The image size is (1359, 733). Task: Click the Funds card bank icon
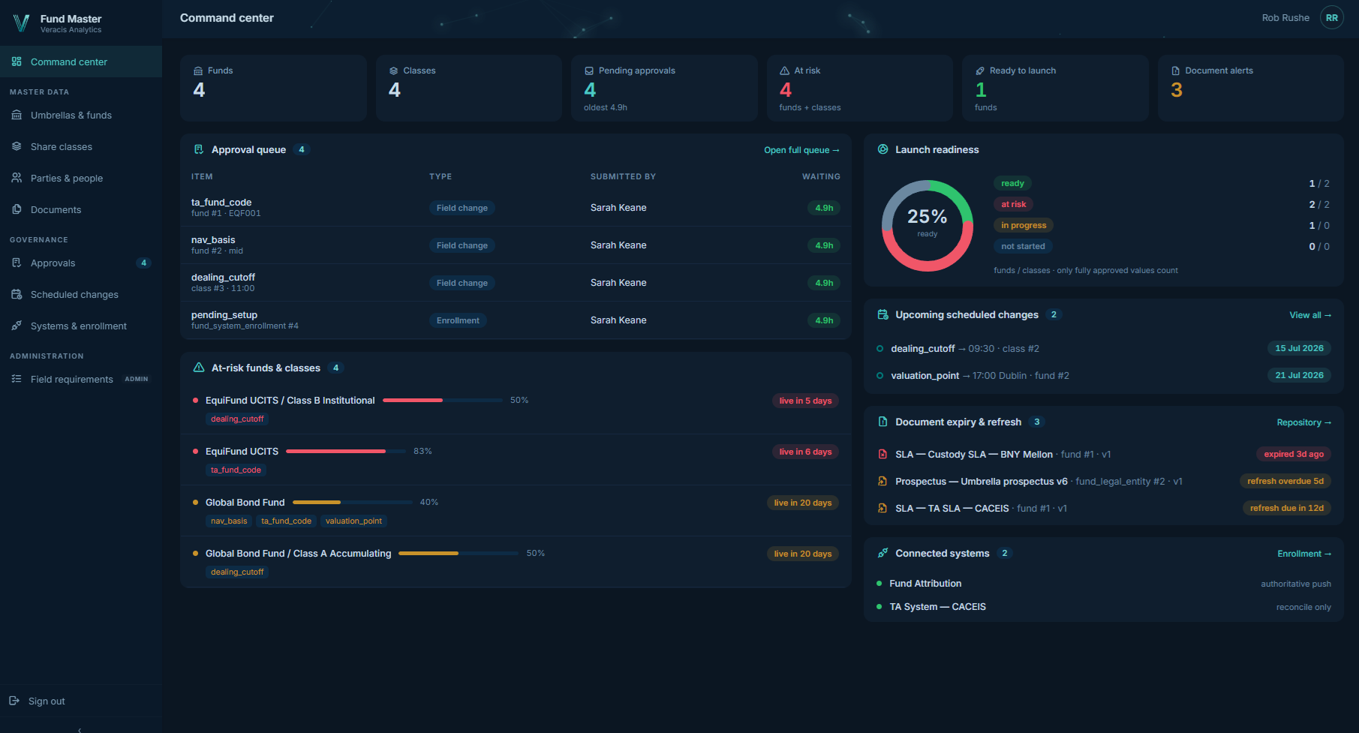[x=198, y=71]
